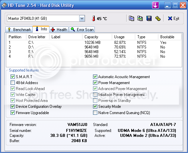
Task: Close the HD Tune window
Action: pyautogui.click(x=183, y=5)
